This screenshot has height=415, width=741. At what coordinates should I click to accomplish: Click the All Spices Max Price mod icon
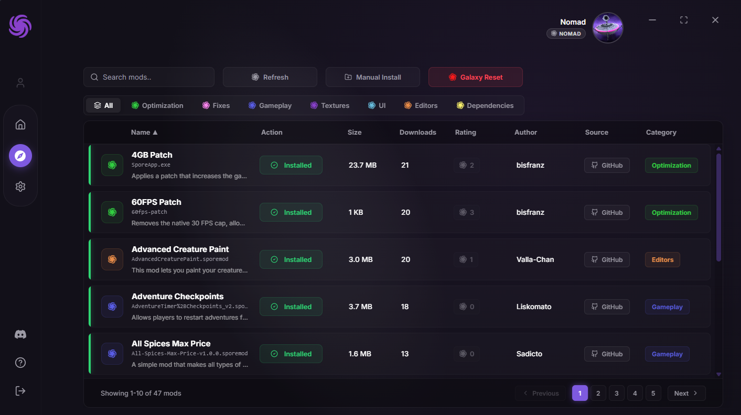(112, 354)
